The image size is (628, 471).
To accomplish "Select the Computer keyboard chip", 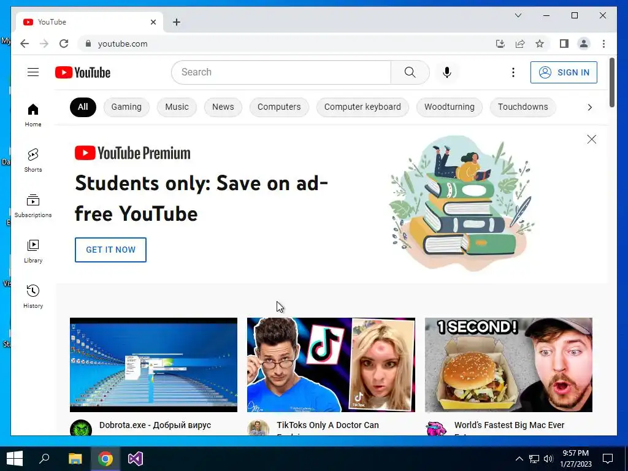I will [x=362, y=107].
